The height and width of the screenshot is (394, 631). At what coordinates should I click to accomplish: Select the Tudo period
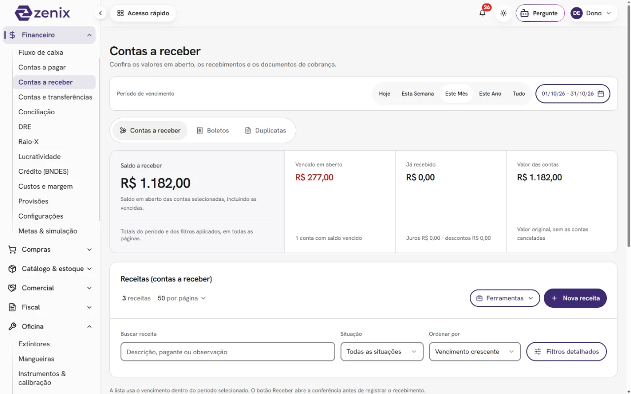[519, 94]
